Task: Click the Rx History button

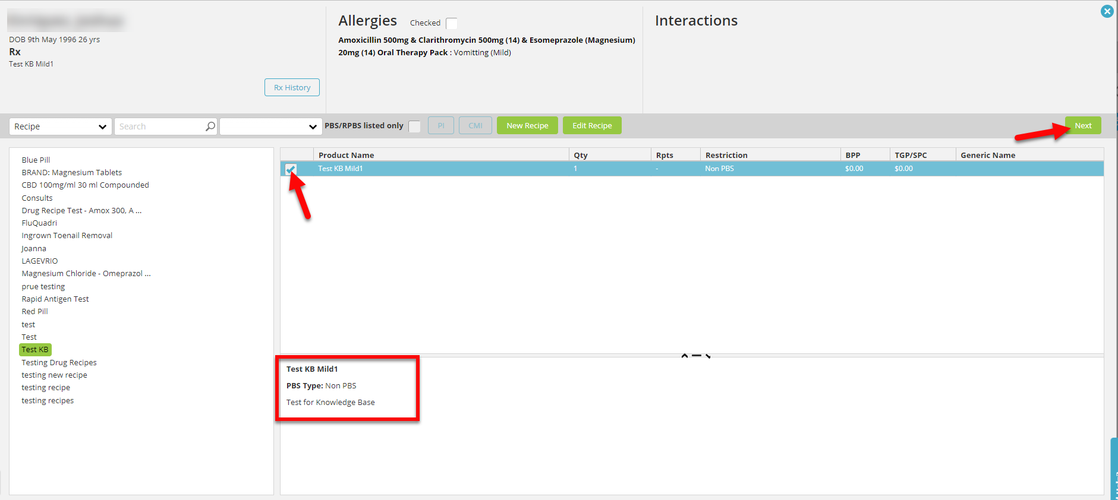Action: (292, 87)
